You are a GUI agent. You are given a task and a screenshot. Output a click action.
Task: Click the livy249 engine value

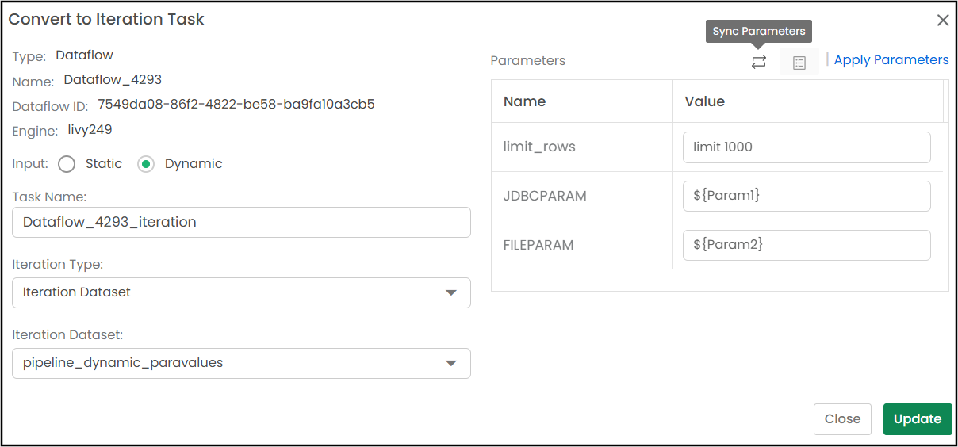[x=90, y=129]
